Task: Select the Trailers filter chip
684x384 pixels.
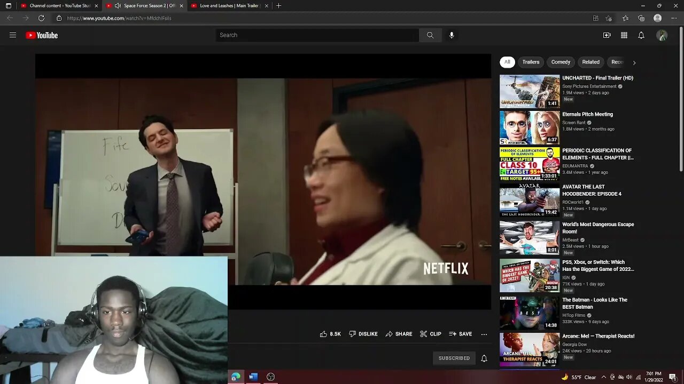Action: (x=531, y=62)
